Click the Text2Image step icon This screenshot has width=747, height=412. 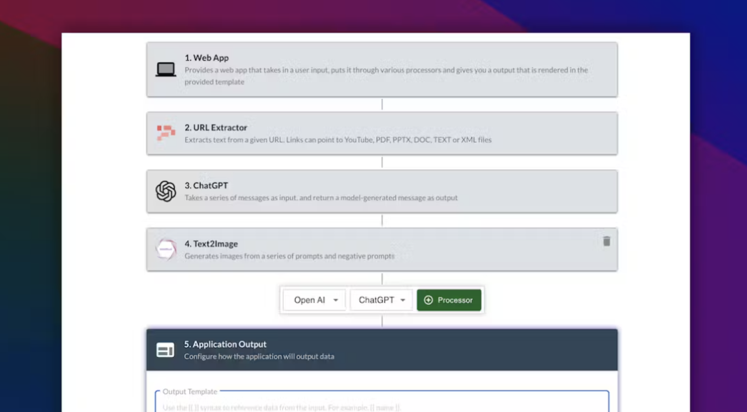pos(166,249)
